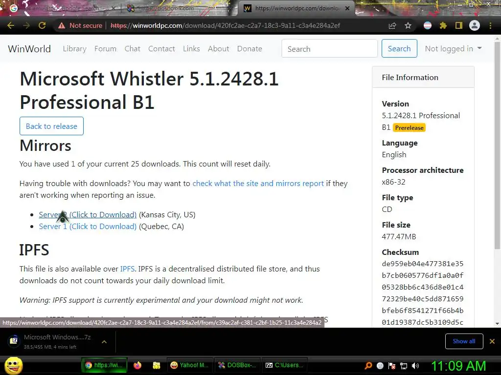This screenshot has width=501, height=375.
Task: Open the network tray icon
Action: [404, 366]
